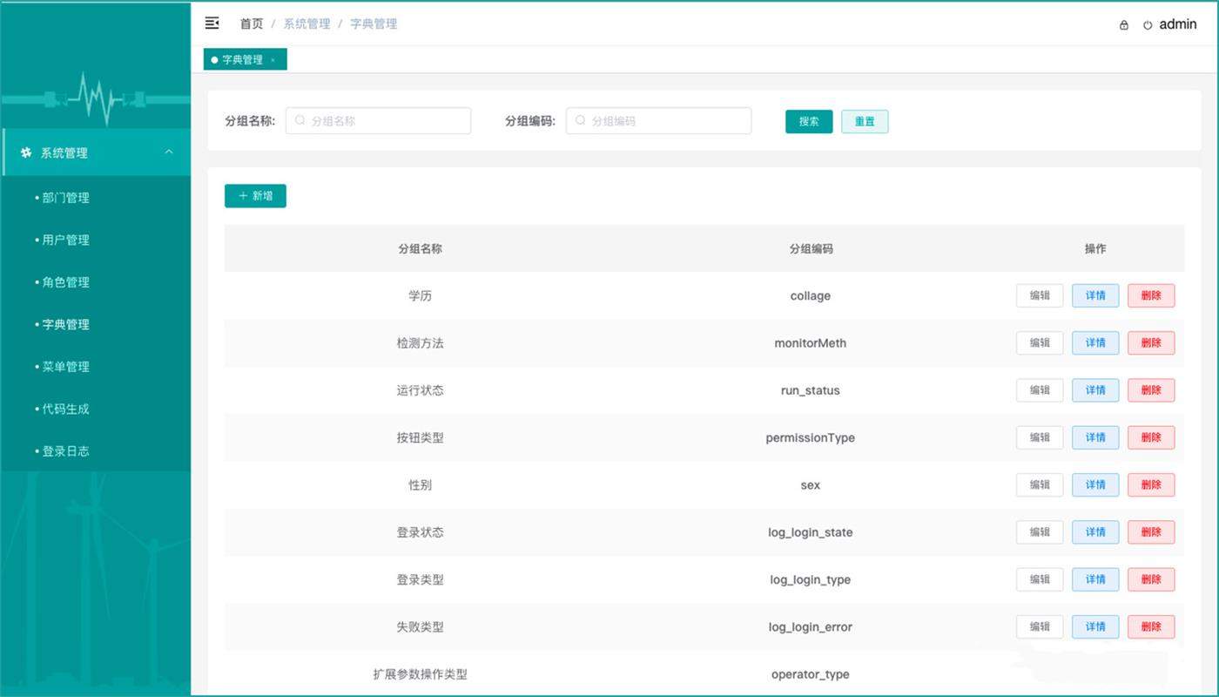Delete the collage group via 删除

tap(1151, 295)
